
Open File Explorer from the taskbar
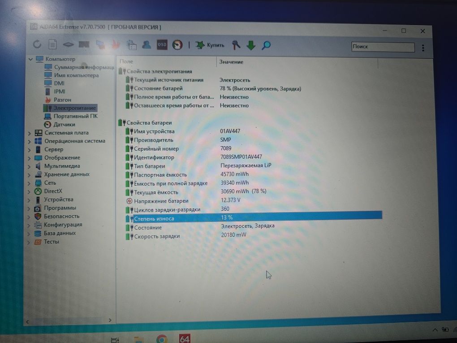[139, 340]
